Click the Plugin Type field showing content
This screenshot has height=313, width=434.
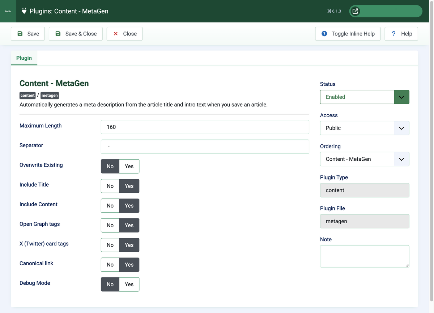coord(365,190)
